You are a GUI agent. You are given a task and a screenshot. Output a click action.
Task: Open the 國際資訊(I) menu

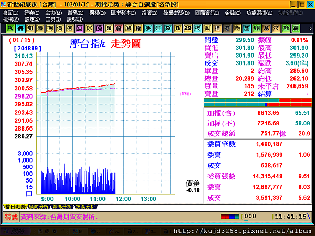click(x=207, y=13)
